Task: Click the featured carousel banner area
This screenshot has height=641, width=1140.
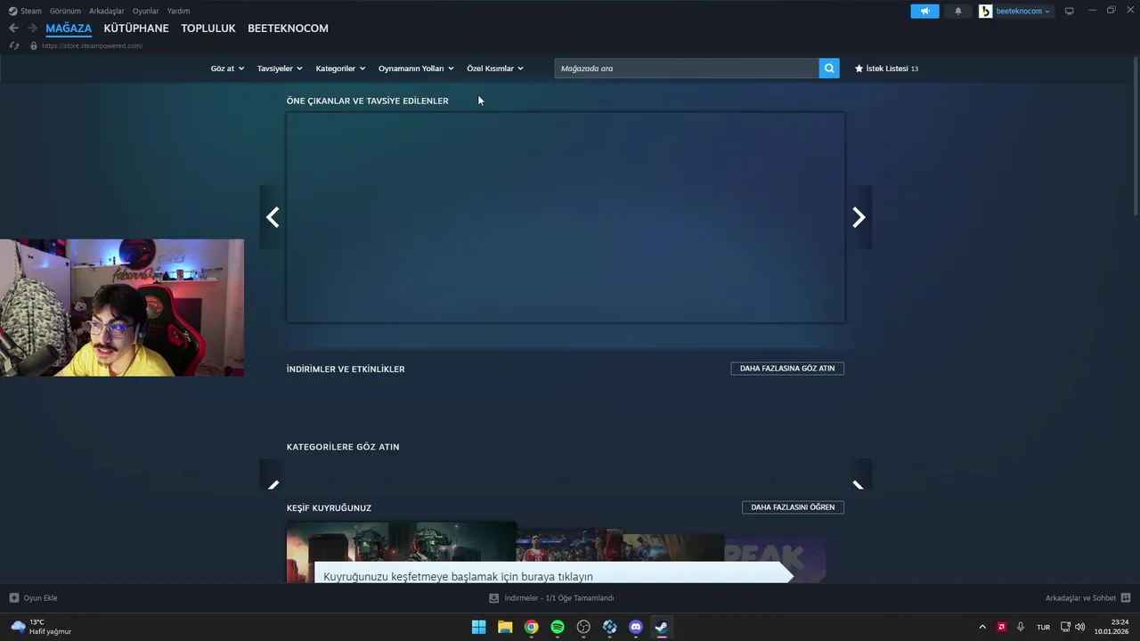Action: (566, 217)
